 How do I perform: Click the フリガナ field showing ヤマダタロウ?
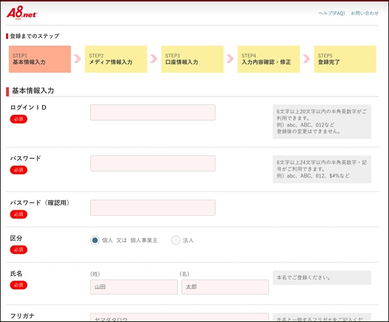pos(179,317)
